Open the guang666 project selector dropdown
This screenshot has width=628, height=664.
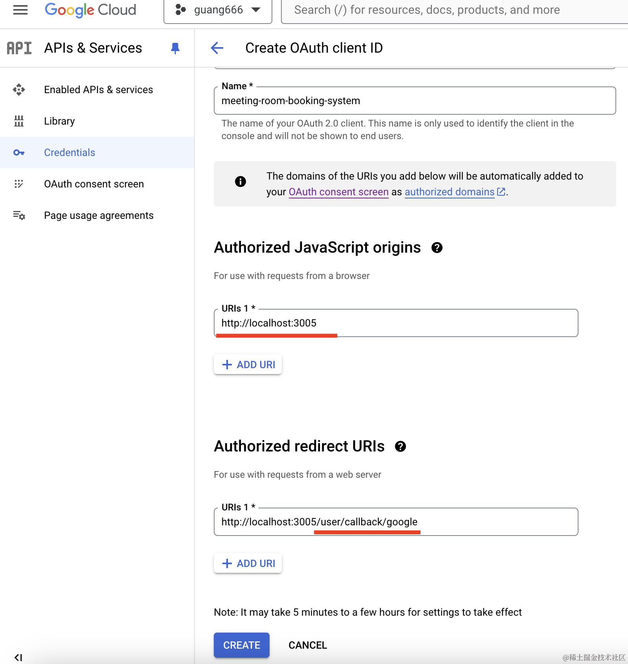coord(218,10)
